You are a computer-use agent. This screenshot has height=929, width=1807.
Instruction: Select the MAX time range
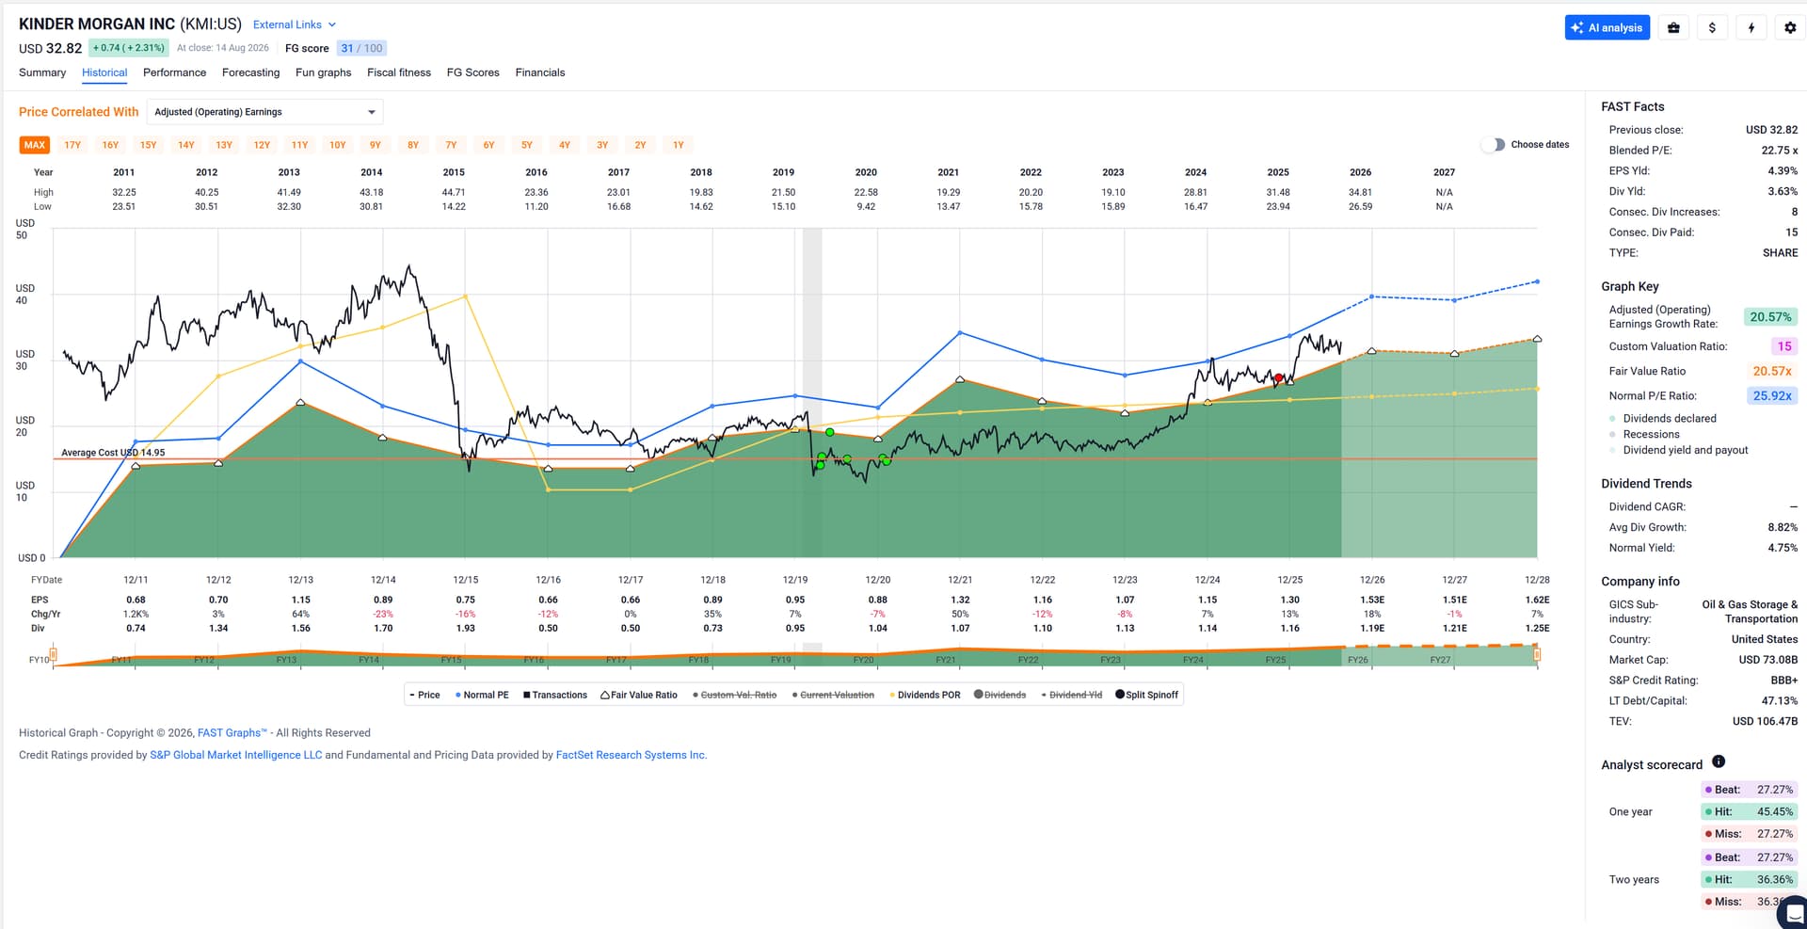[x=35, y=145]
